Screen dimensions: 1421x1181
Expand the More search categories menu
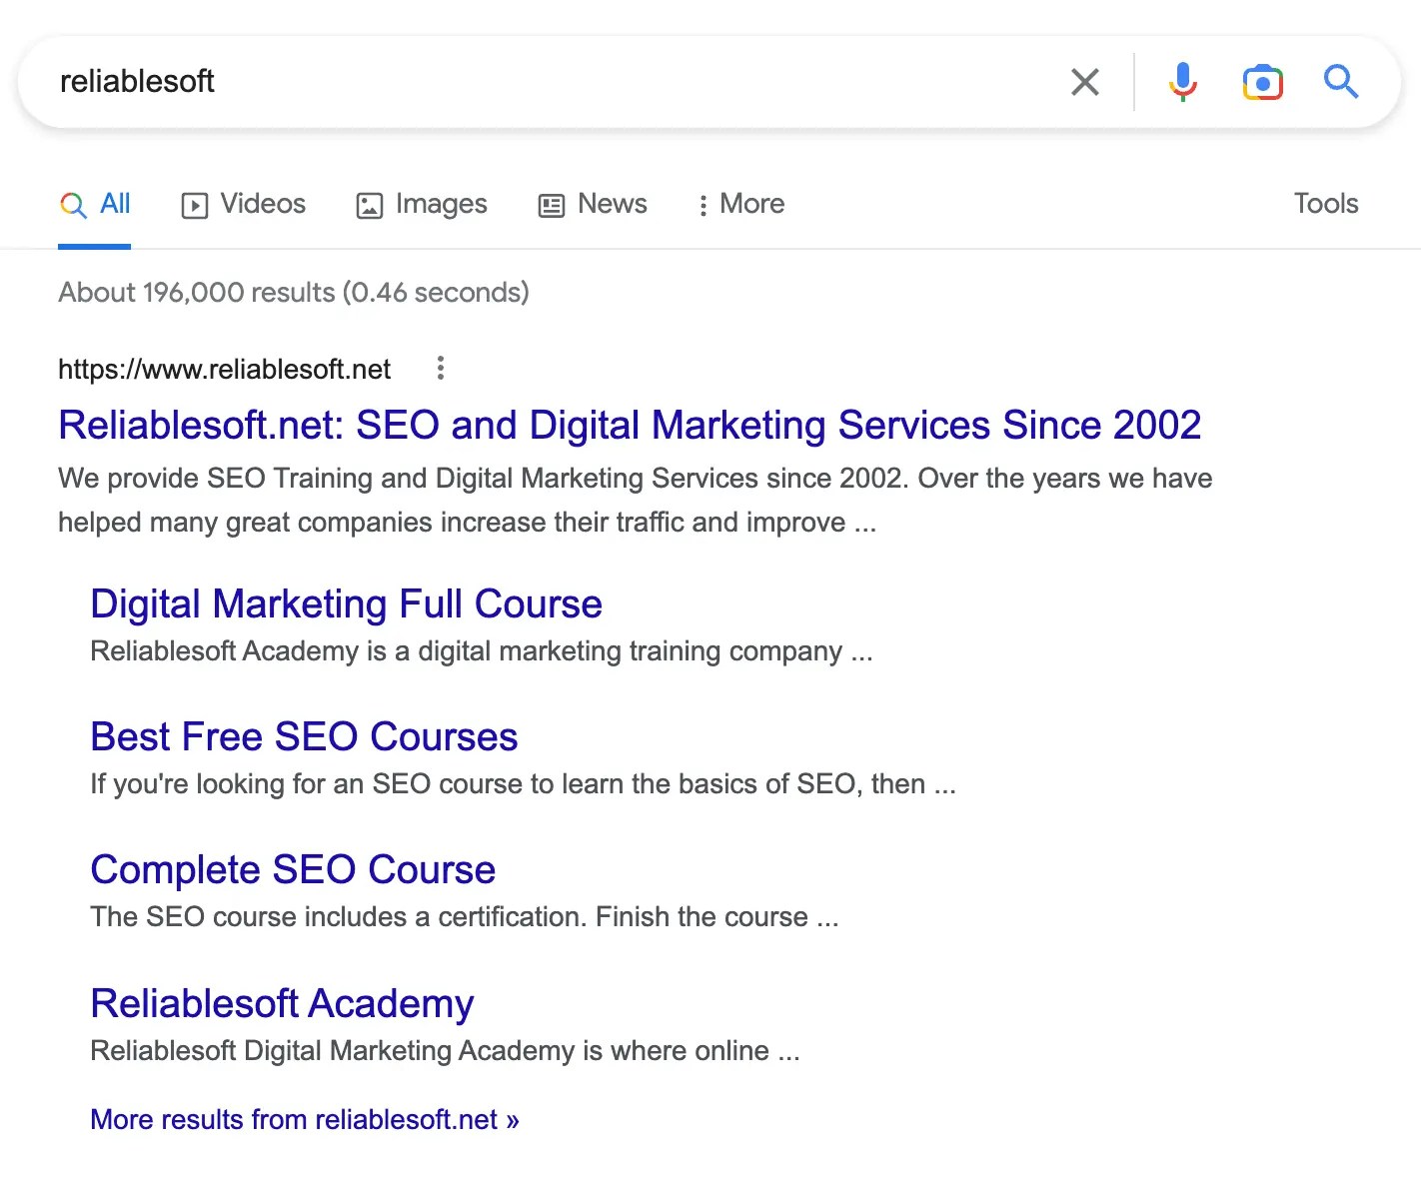point(740,204)
